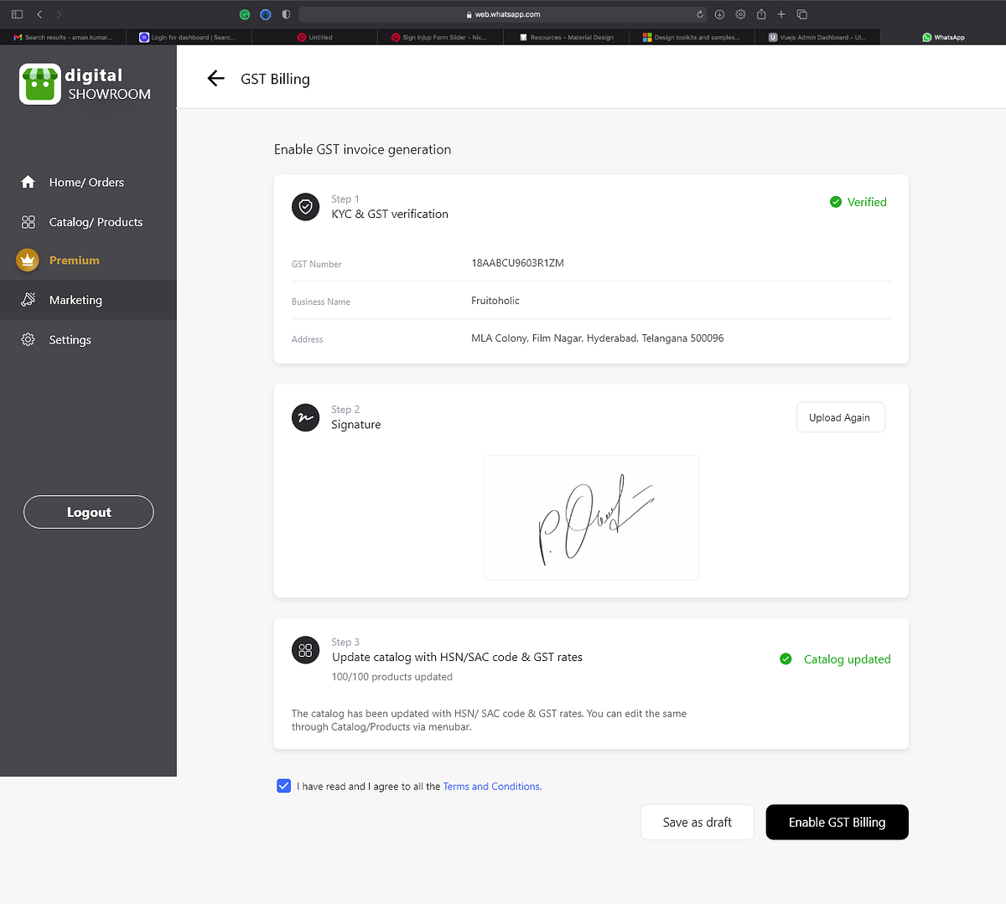Click the green Verified checkmark icon
This screenshot has height=904, width=1006.
click(x=835, y=202)
